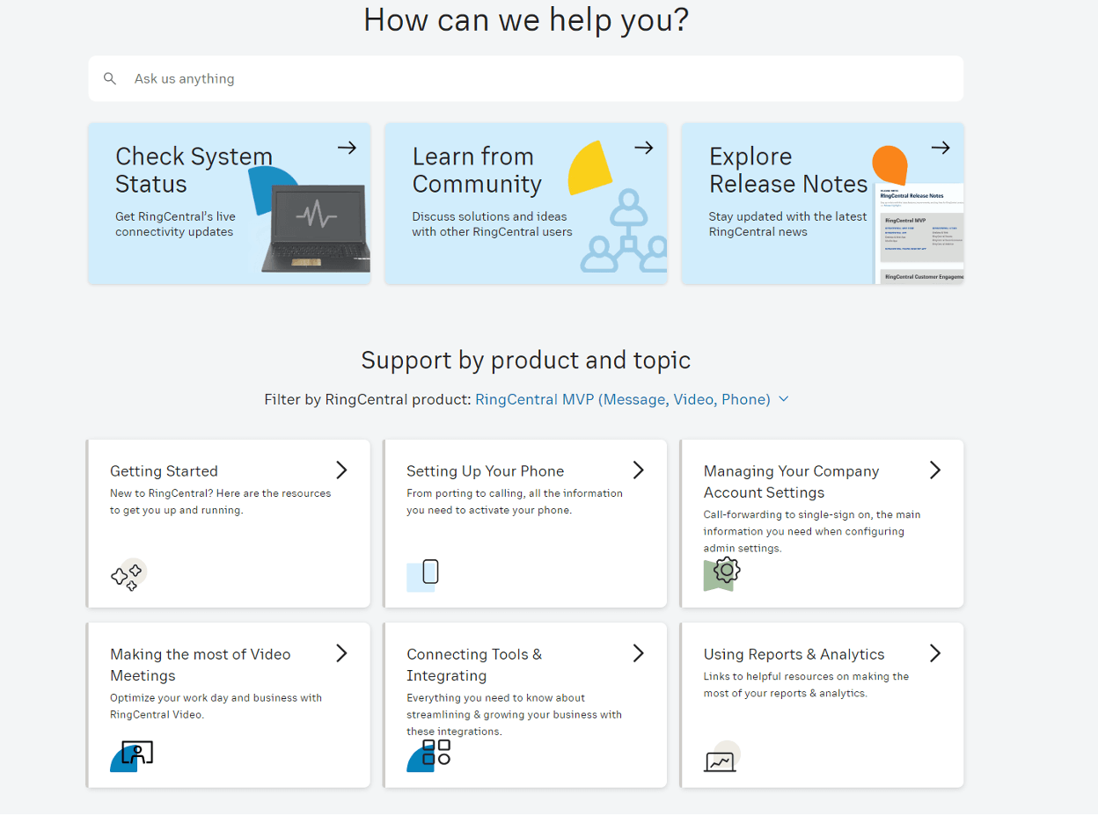Select the video meeting camera icon
The image size is (1098, 816).
pos(131,755)
